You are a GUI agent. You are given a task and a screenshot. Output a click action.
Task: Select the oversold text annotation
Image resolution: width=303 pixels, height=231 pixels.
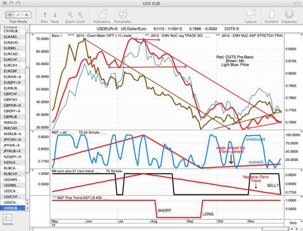click(256, 162)
